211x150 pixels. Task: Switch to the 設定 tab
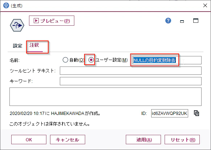coord(17,46)
